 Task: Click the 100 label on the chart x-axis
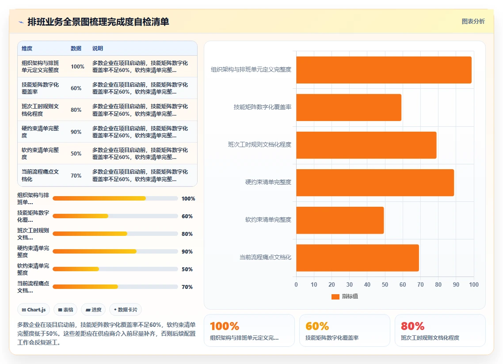pyautogui.click(x=474, y=284)
